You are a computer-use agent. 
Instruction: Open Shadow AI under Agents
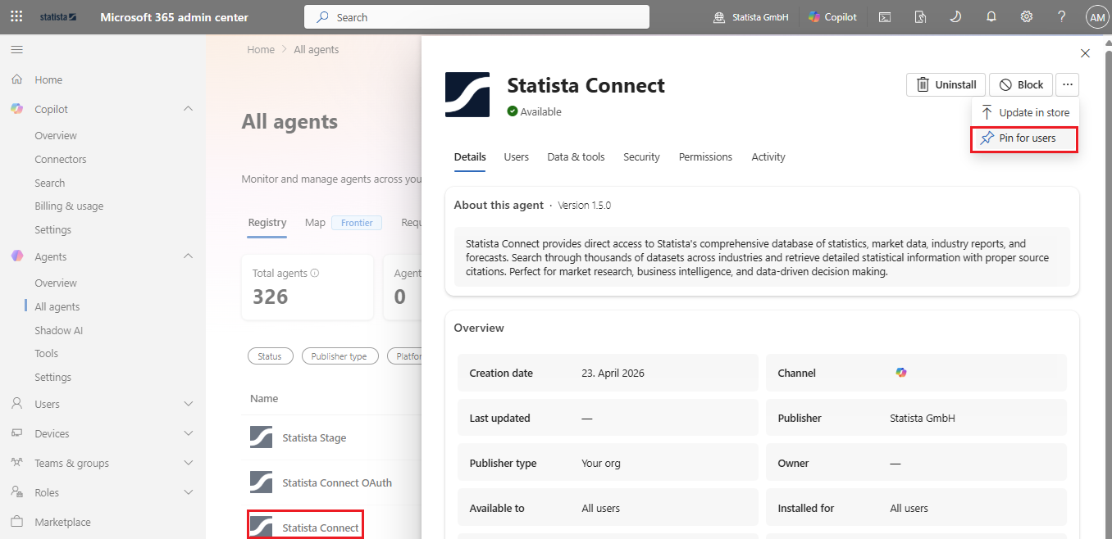59,330
